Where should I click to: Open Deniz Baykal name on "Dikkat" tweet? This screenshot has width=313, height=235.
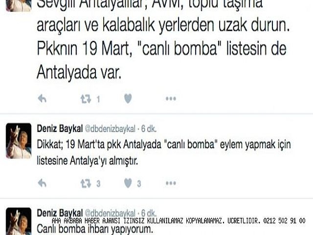60,128
